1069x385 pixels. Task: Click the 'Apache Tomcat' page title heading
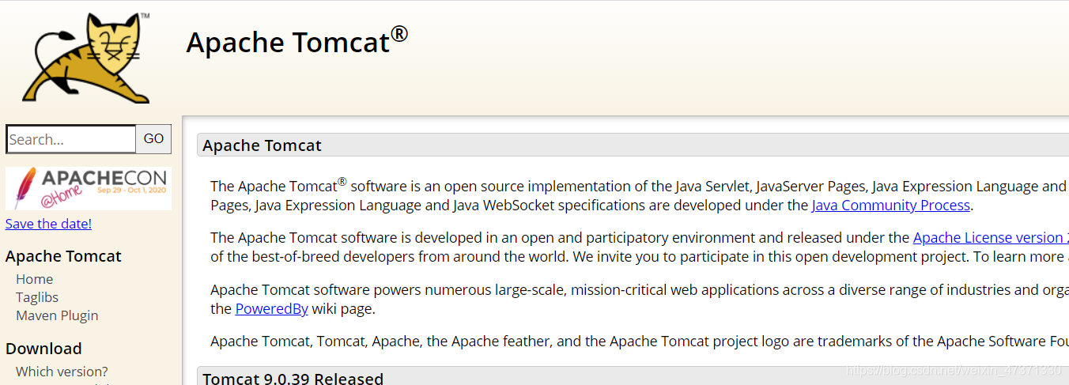click(x=297, y=41)
